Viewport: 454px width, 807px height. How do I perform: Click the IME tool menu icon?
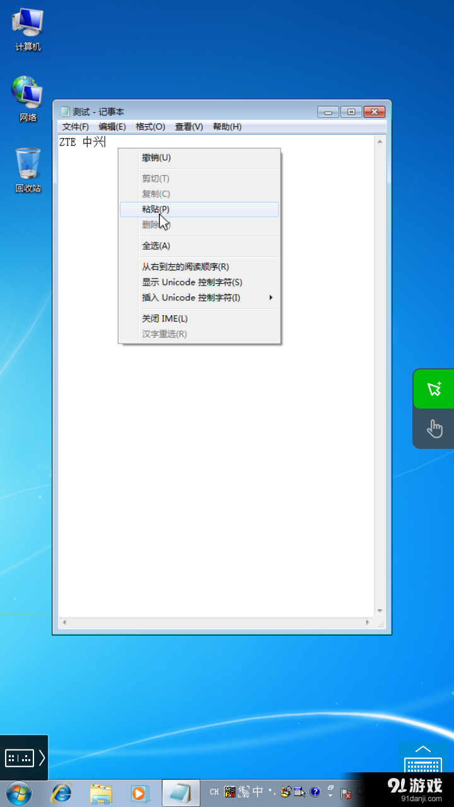300,792
